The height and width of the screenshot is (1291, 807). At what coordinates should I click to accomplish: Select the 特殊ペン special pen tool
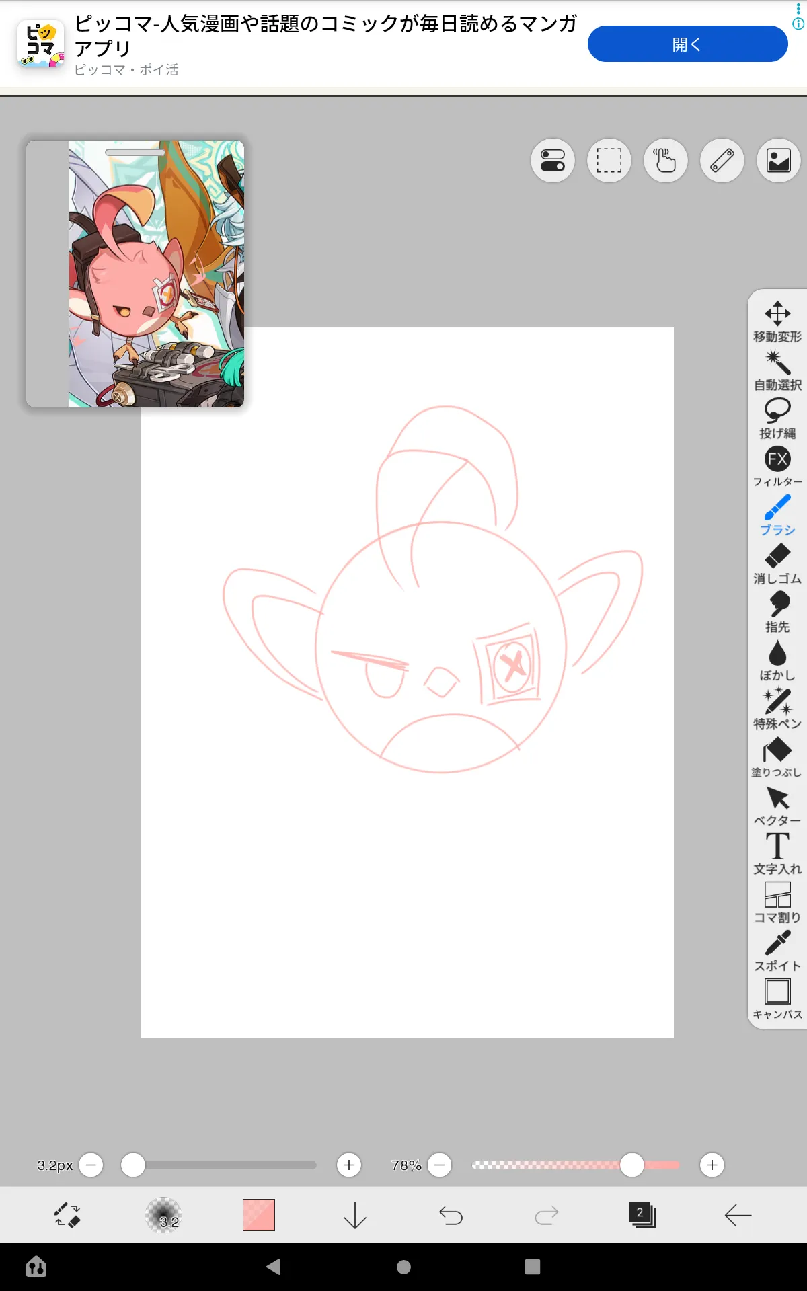tap(777, 709)
